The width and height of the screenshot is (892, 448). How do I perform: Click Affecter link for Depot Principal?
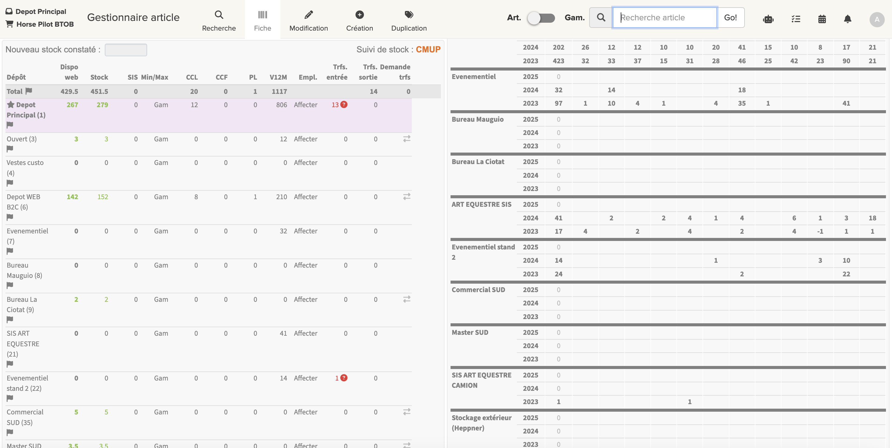click(306, 104)
